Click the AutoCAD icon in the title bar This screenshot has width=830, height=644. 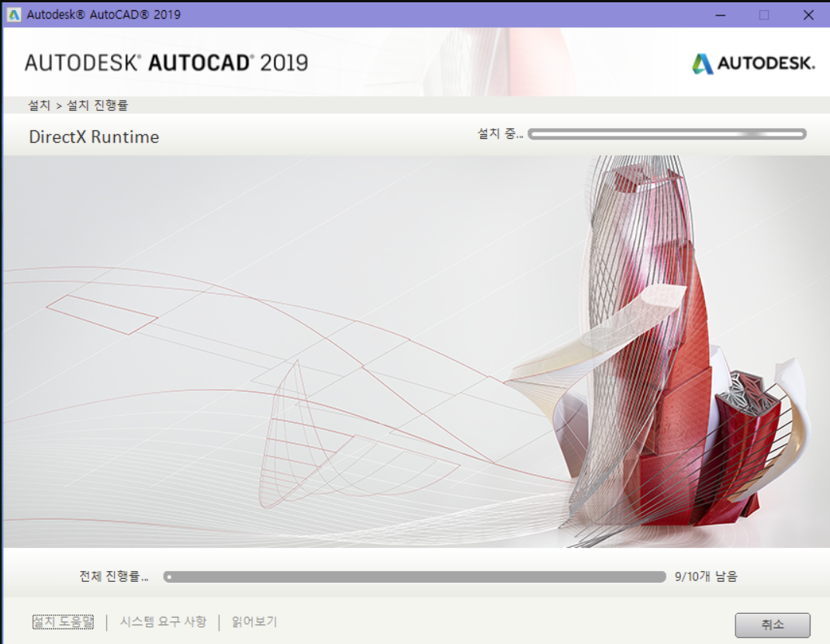point(12,14)
